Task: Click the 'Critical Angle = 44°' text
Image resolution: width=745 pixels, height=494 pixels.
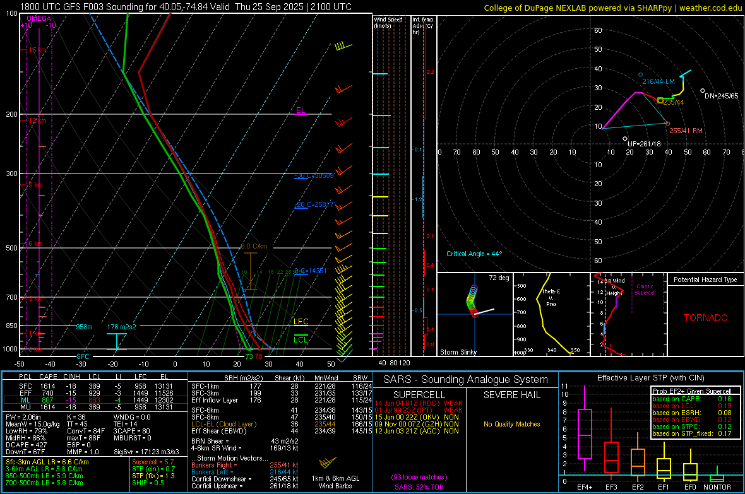Action: pyautogui.click(x=474, y=254)
